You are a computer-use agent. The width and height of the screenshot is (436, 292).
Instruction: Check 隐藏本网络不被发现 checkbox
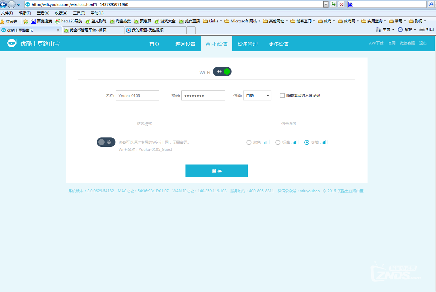coord(282,95)
